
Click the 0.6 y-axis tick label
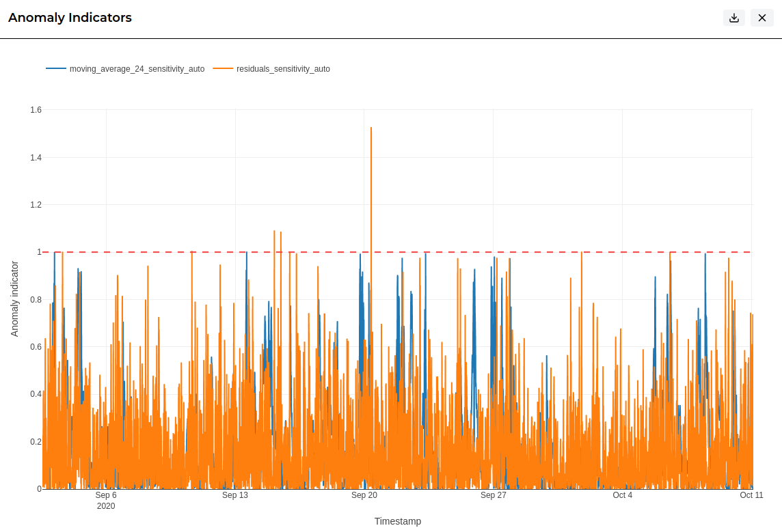[36, 347]
